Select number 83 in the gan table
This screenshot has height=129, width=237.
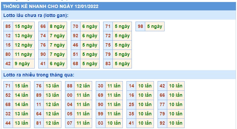108,64
